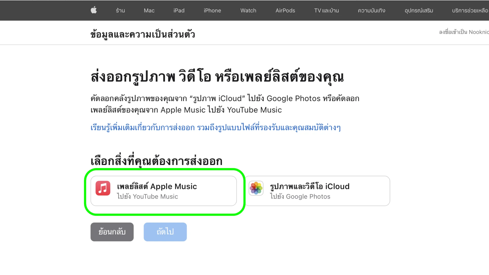
Task: Open the learn more about exporting link
Action: click(x=215, y=127)
